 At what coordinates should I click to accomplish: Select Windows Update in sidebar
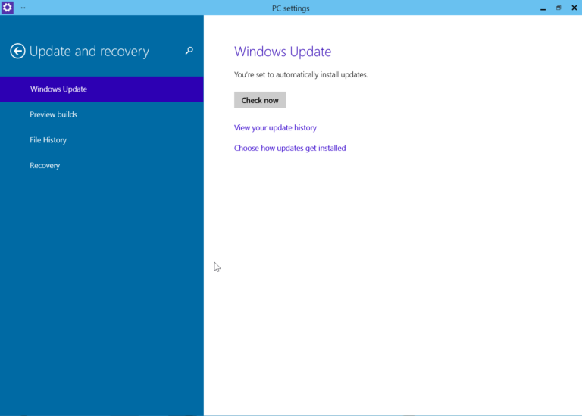(102, 89)
